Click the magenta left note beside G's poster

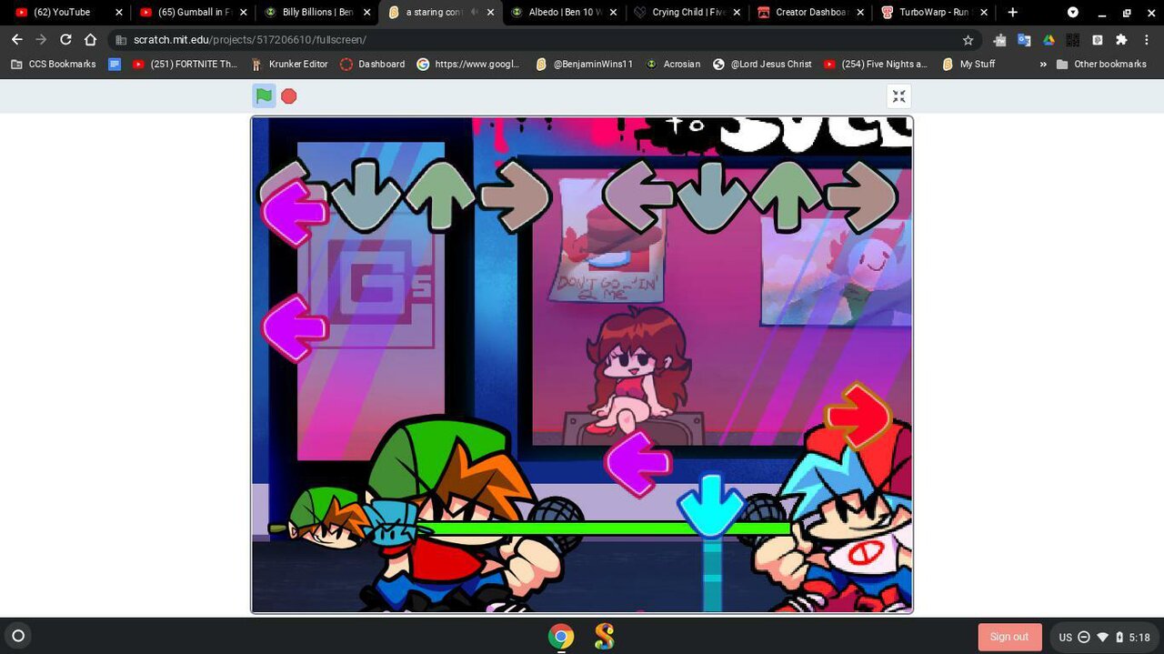pos(294,327)
